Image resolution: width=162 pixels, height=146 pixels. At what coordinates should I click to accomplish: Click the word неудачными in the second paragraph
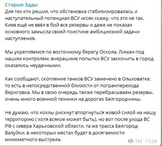45,66
